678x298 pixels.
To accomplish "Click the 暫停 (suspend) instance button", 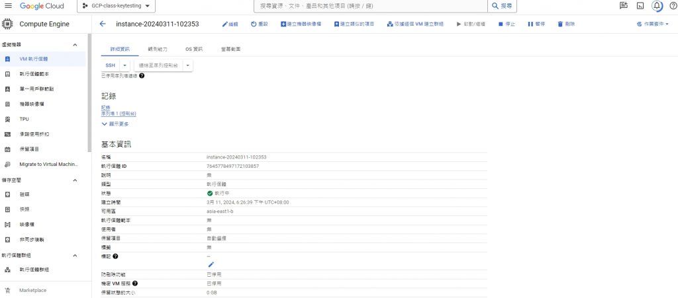I will click(536, 24).
